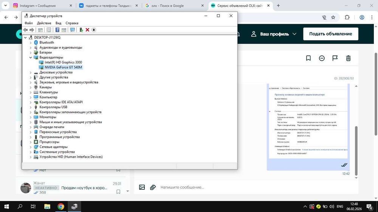
Task: Expand Аудиовходы и аудиовыходы category
Action: [31, 48]
